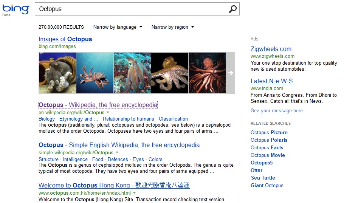Click the next arrow on the image strip
344x203 pixels.
click(230, 73)
